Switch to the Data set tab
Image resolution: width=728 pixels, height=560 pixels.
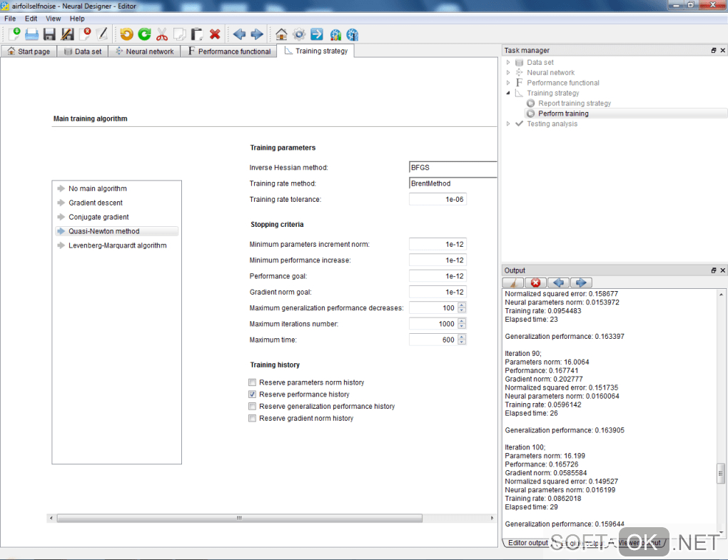pos(83,51)
